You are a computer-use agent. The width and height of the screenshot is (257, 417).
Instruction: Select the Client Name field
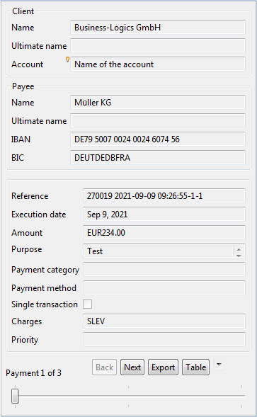pyautogui.click(x=158, y=28)
